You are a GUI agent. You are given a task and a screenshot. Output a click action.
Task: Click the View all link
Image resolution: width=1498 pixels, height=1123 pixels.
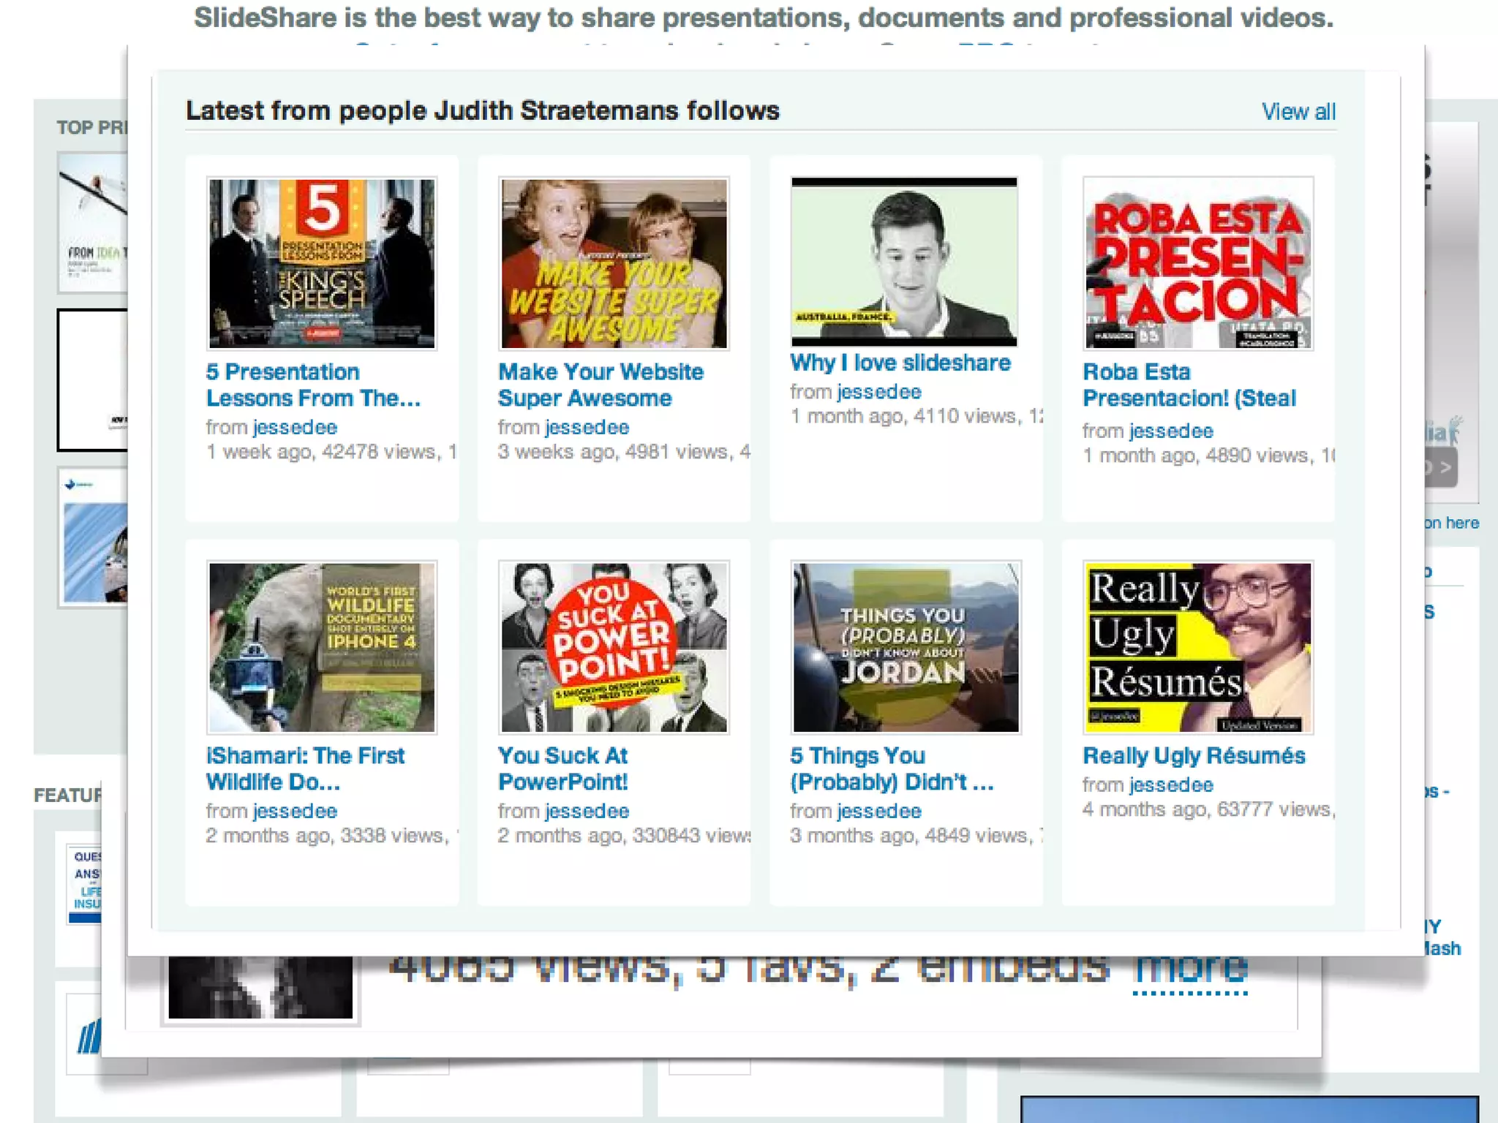(x=1298, y=112)
